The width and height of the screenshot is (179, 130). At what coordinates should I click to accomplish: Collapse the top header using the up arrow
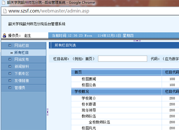(x=137, y=41)
